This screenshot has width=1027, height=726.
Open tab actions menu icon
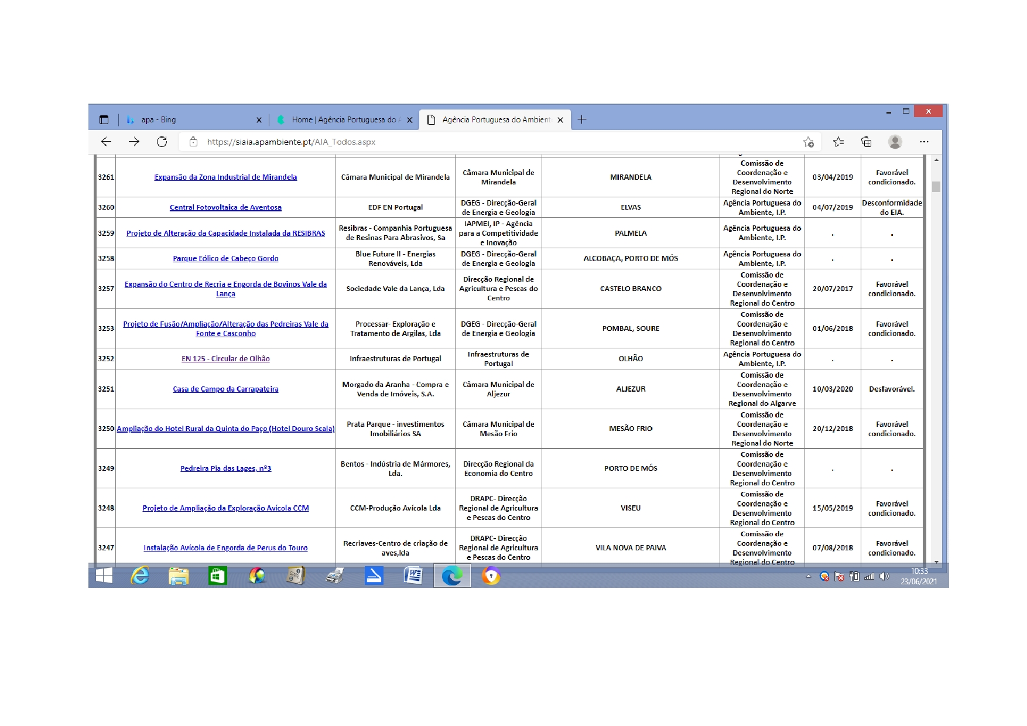(104, 120)
